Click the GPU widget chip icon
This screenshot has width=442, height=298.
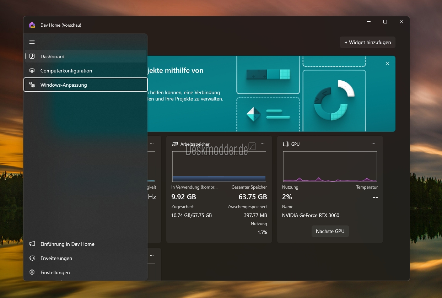(285, 144)
